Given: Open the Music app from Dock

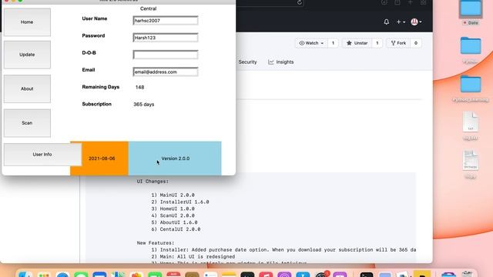Looking at the screenshot, I should pyautogui.click(x=266, y=275).
